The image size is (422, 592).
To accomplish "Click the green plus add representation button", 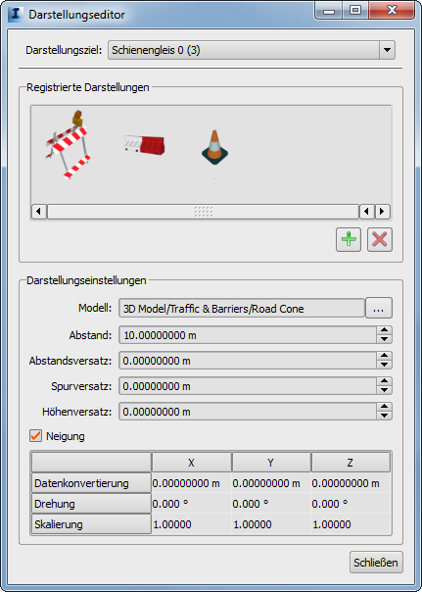I will (x=349, y=239).
